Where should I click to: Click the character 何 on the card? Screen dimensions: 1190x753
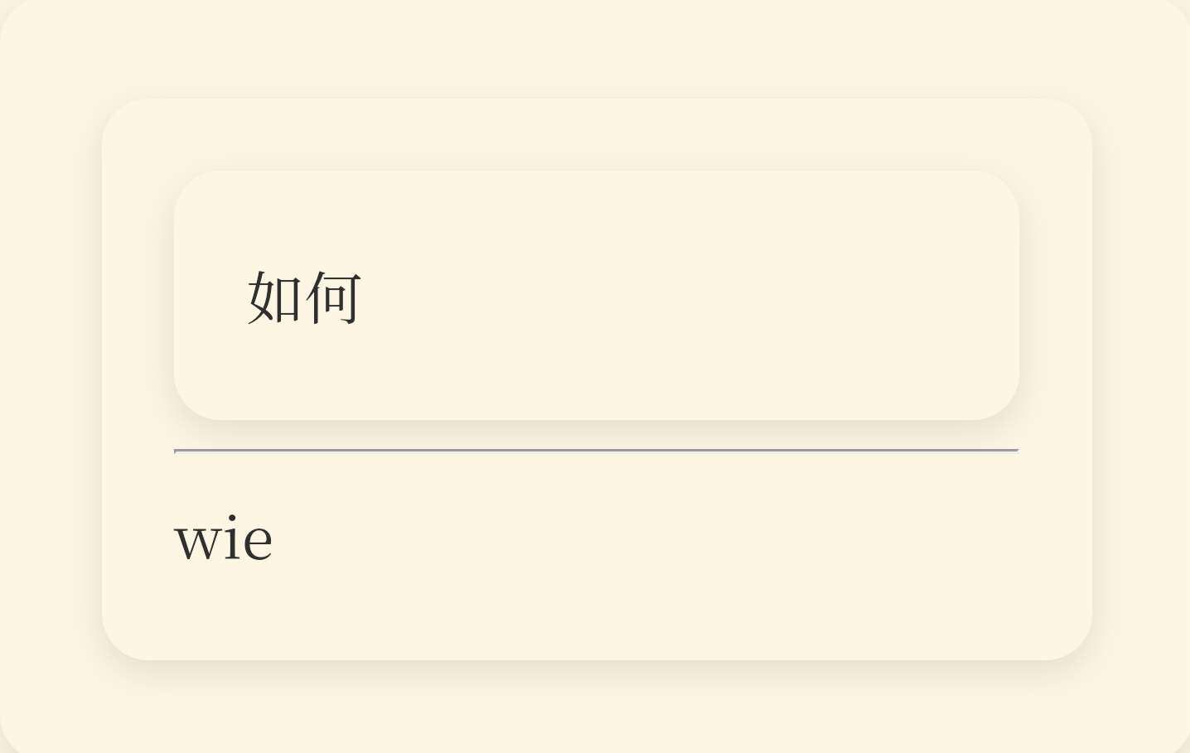pyautogui.click(x=334, y=297)
